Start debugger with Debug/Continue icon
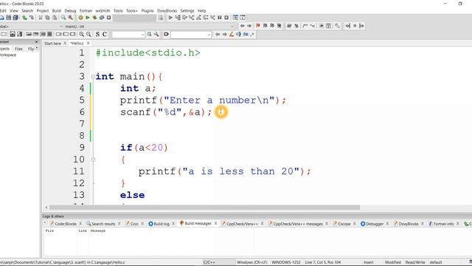This screenshot has width=472, height=266. pyautogui.click(x=170, y=18)
